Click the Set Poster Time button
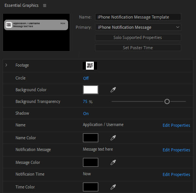The width and height of the screenshot is (196, 193). [x=138, y=48]
